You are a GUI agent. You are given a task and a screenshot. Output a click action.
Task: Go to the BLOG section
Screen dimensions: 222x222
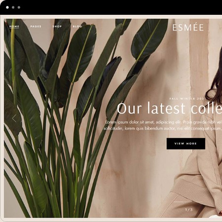pos(77,26)
